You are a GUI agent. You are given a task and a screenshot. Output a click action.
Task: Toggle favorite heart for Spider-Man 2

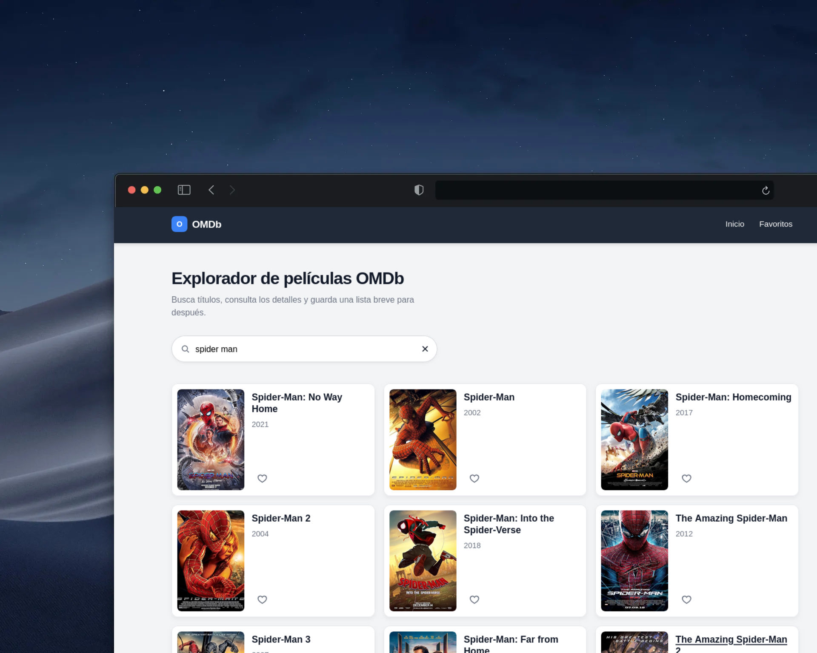pos(262,599)
